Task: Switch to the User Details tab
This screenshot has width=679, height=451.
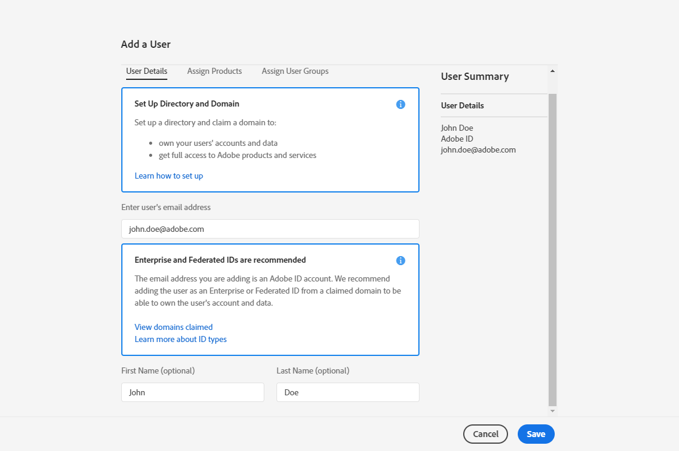Action: click(x=147, y=71)
